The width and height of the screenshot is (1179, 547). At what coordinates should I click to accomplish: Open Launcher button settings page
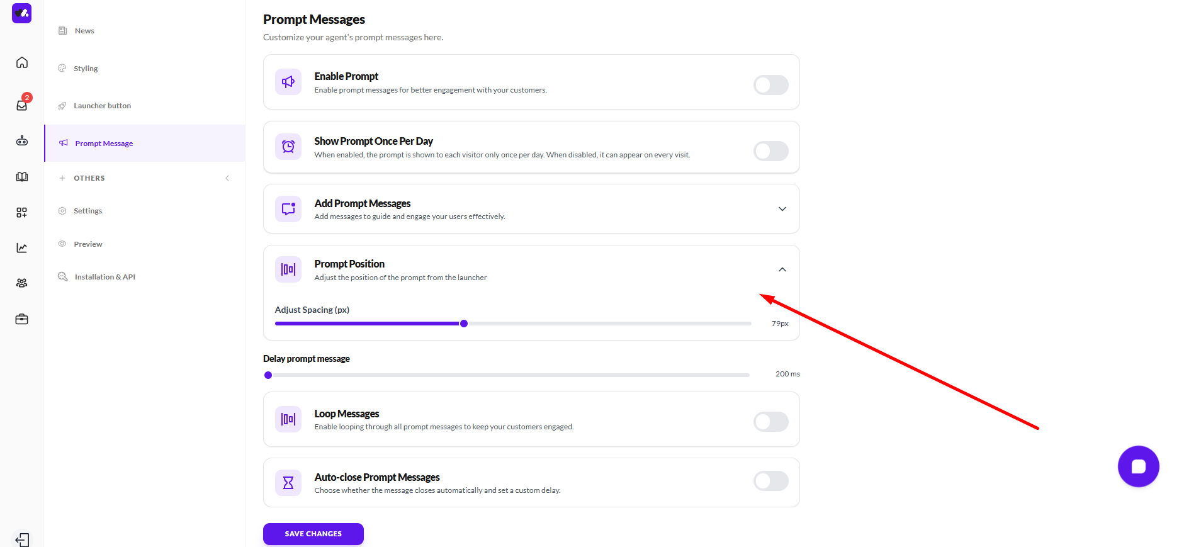click(102, 106)
